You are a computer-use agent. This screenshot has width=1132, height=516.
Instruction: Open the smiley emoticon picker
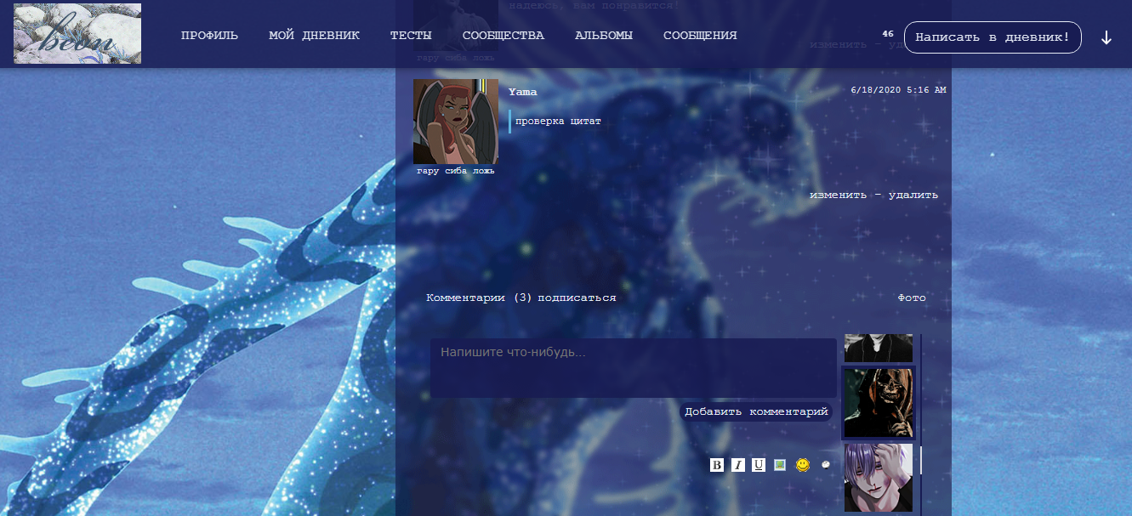[802, 465]
